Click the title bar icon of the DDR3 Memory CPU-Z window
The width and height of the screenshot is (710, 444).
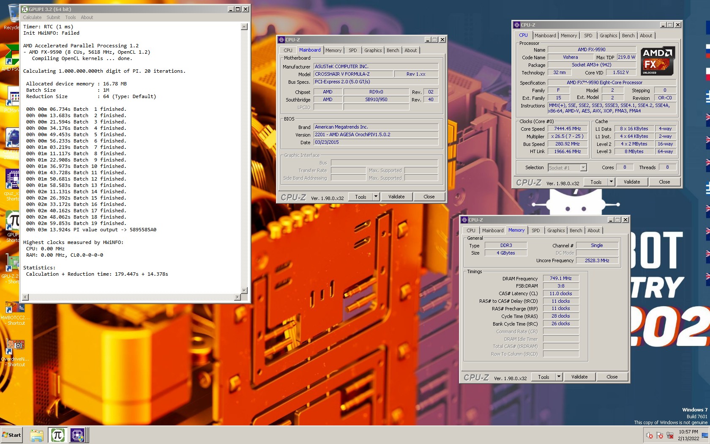tap(464, 220)
